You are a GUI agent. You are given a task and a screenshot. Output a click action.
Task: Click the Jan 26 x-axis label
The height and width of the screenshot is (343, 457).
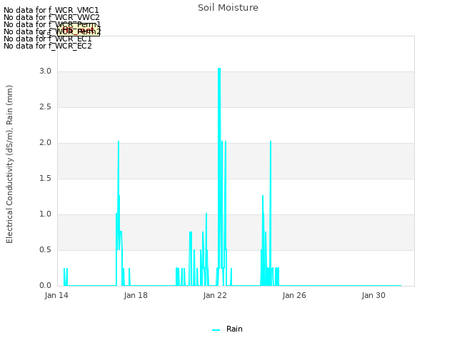tap(294, 295)
